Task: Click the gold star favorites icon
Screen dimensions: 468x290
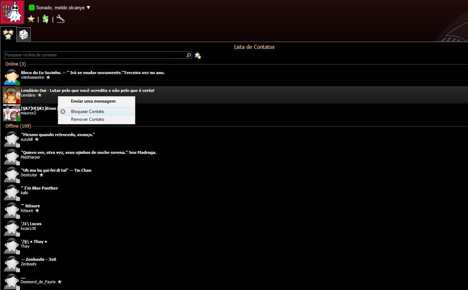Action: [31, 19]
